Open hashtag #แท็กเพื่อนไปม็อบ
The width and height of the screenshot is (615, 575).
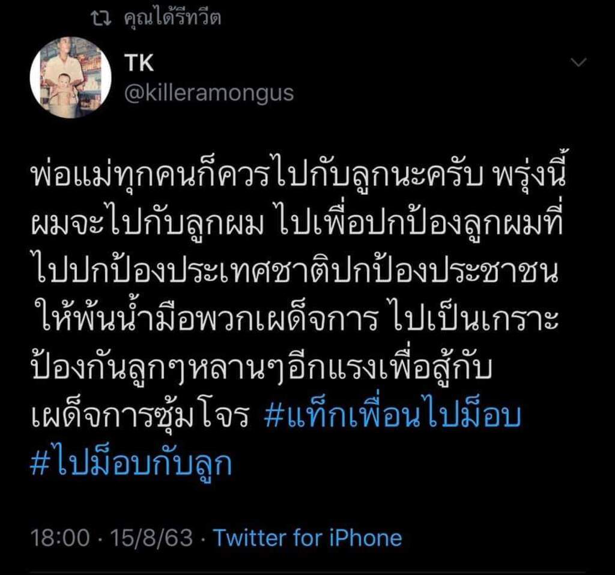(x=393, y=416)
